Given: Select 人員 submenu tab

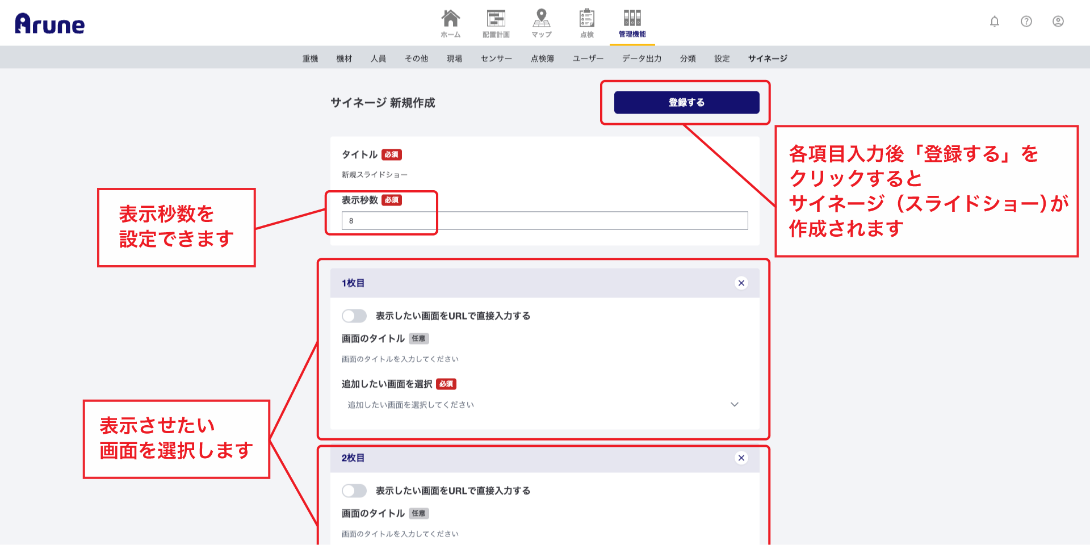Looking at the screenshot, I should tap(379, 58).
